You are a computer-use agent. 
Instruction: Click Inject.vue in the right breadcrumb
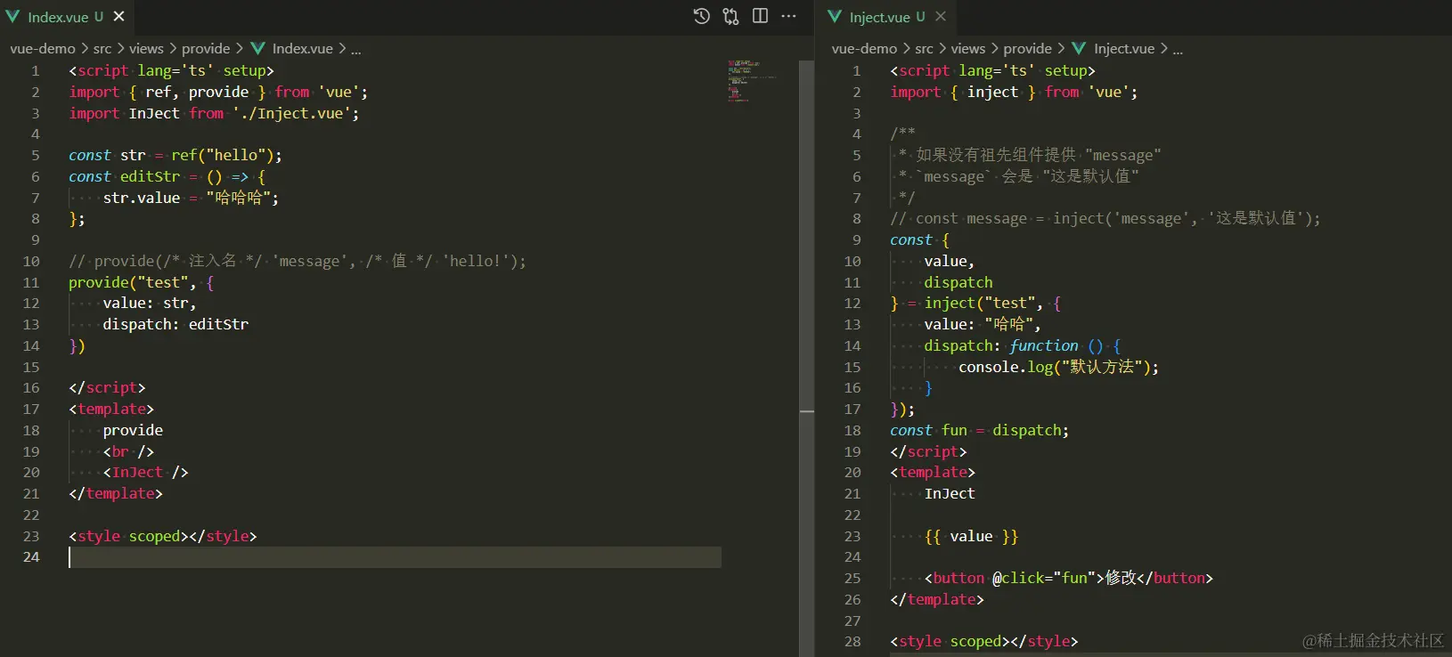coord(1124,49)
